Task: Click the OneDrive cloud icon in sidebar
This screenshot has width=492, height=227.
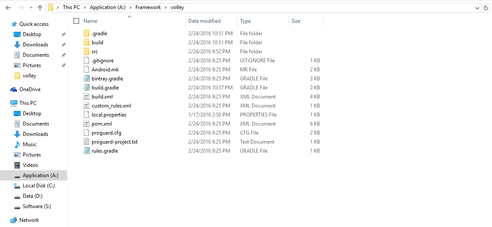Action: (14, 89)
